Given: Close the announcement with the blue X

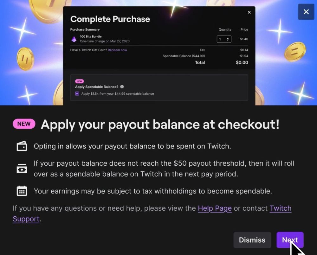Looking at the screenshot, I should tap(306, 12).
